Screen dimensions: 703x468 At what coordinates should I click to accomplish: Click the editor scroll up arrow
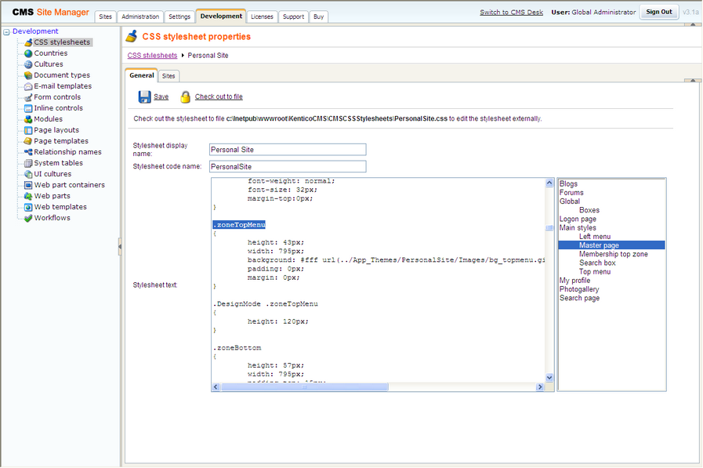[549, 183]
